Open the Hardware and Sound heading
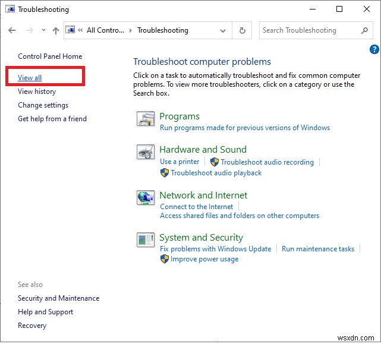The width and height of the screenshot is (381, 344). click(x=203, y=149)
